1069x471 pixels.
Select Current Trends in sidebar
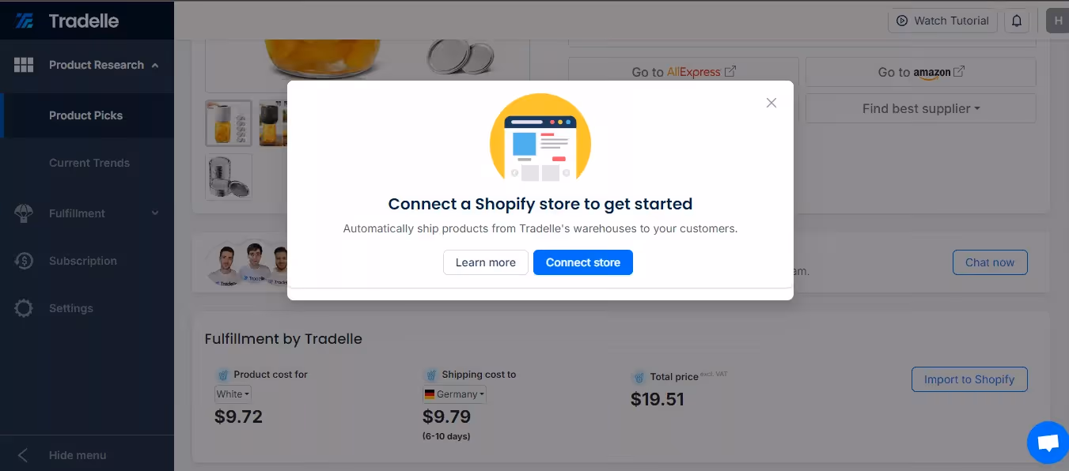[x=89, y=163]
